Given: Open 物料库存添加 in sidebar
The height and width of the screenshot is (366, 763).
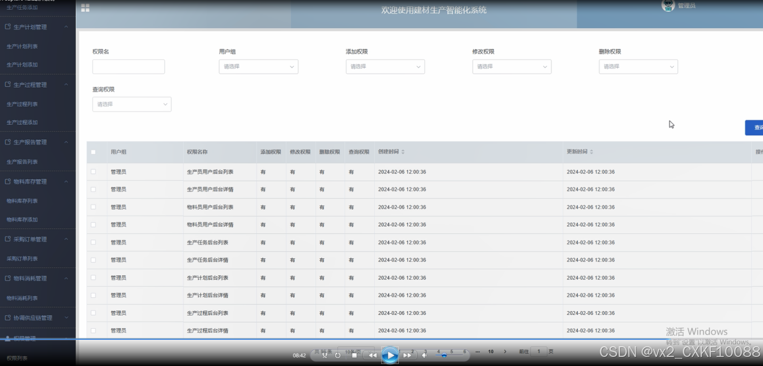Looking at the screenshot, I should tap(22, 219).
